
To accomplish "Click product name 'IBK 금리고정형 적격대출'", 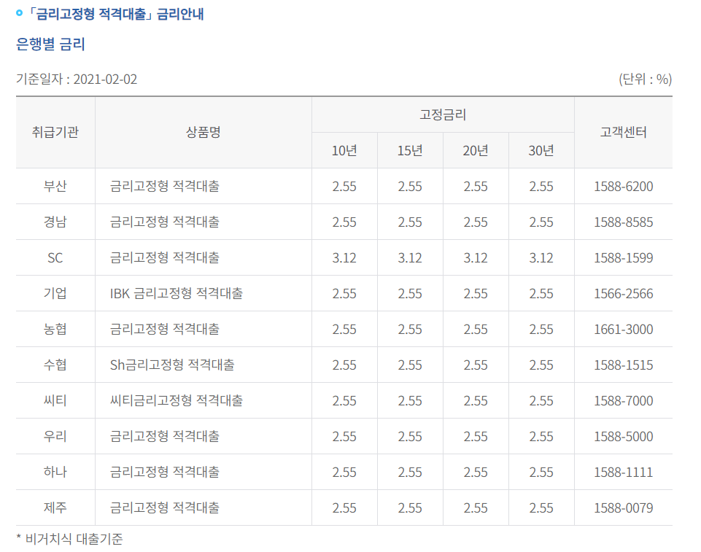I will tap(176, 293).
